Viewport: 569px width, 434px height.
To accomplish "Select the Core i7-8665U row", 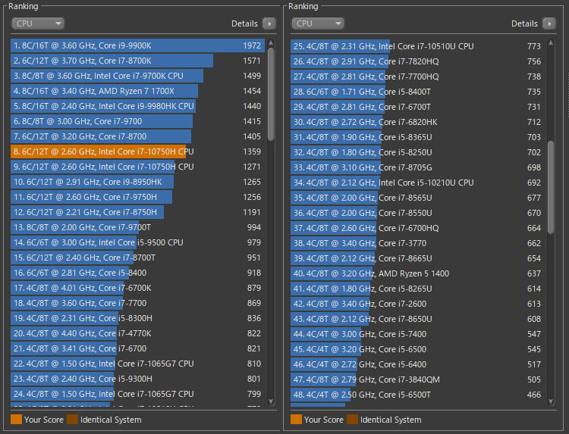I will tap(418, 258).
